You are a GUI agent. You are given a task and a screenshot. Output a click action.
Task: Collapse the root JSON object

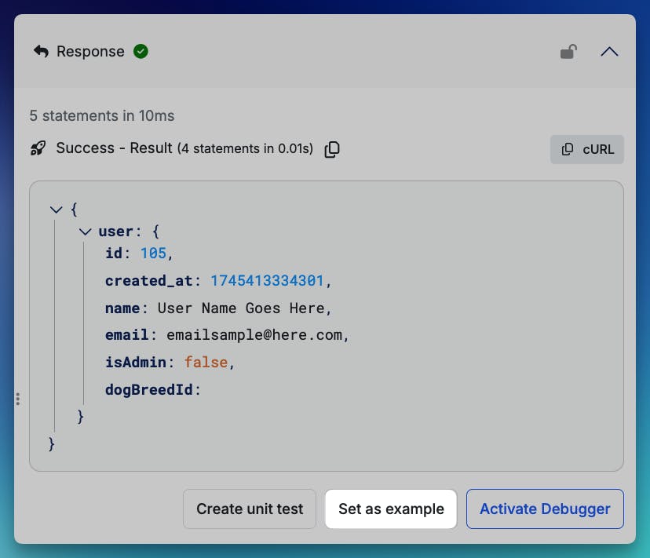56,210
